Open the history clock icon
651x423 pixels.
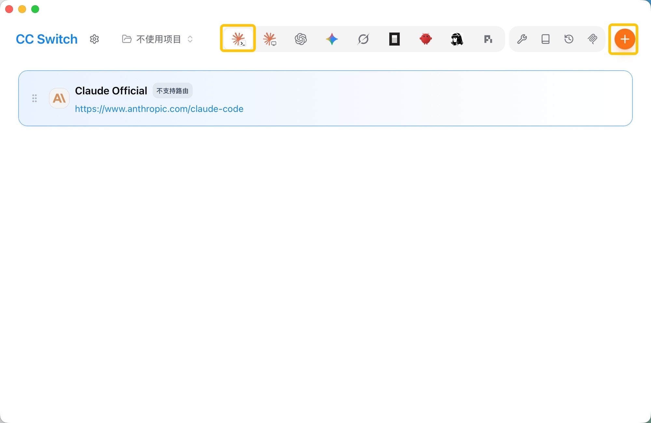(x=569, y=39)
